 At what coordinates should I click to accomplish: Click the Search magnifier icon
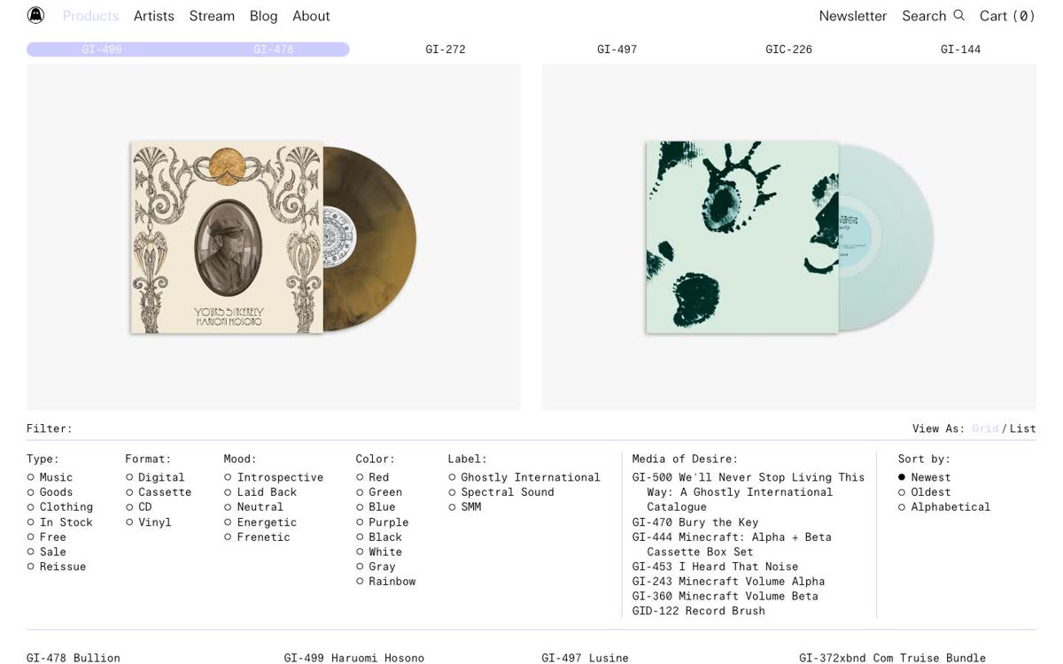pyautogui.click(x=958, y=15)
